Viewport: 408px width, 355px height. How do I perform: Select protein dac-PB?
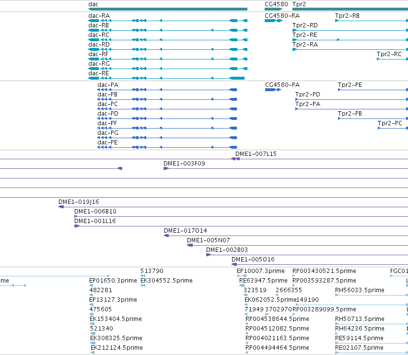point(167,99)
